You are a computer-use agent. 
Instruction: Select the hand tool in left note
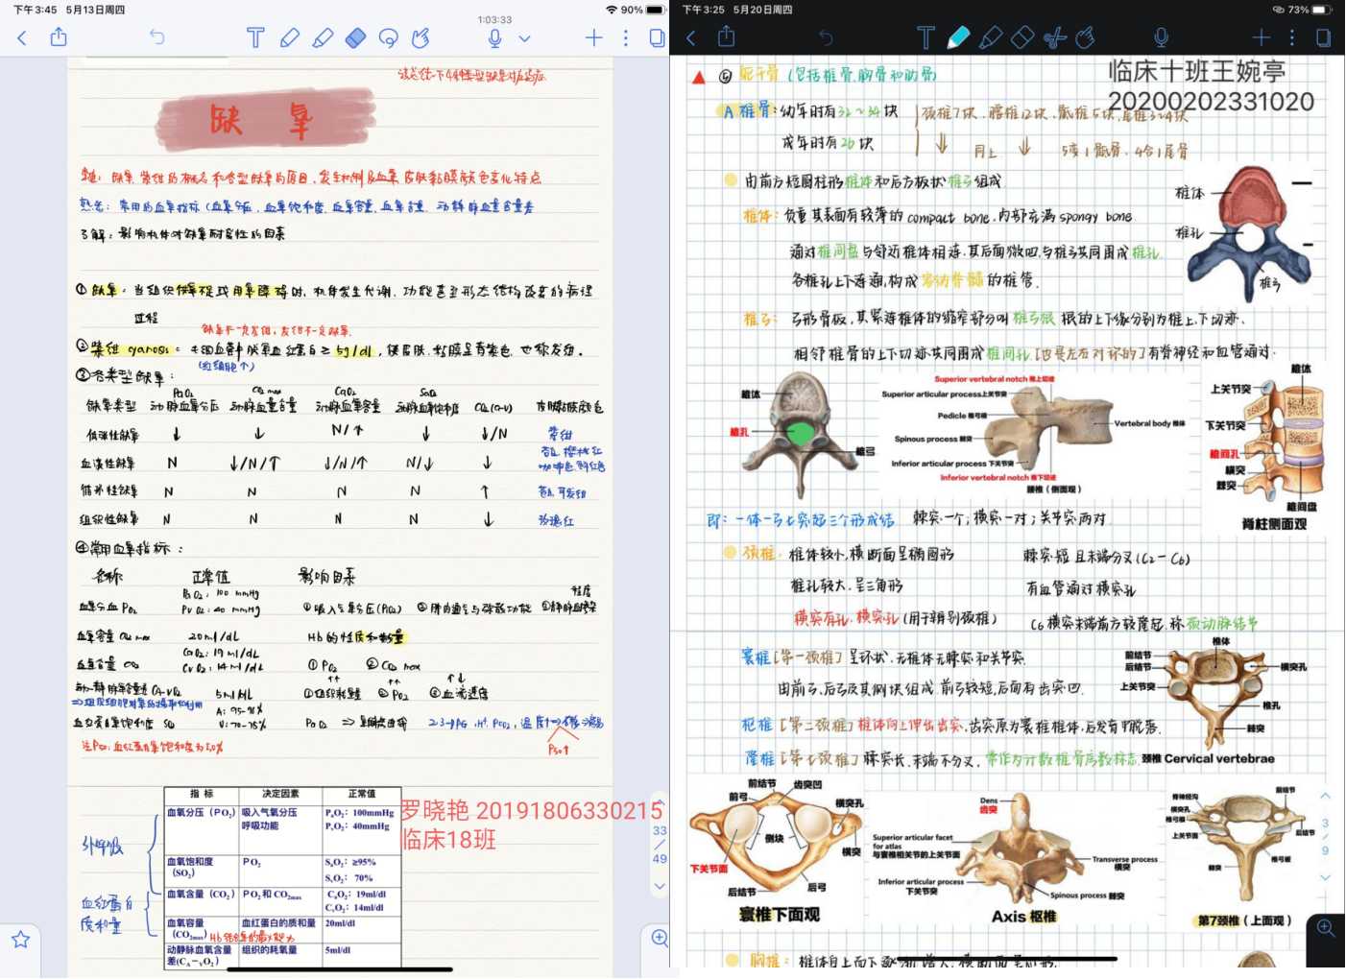click(x=421, y=37)
